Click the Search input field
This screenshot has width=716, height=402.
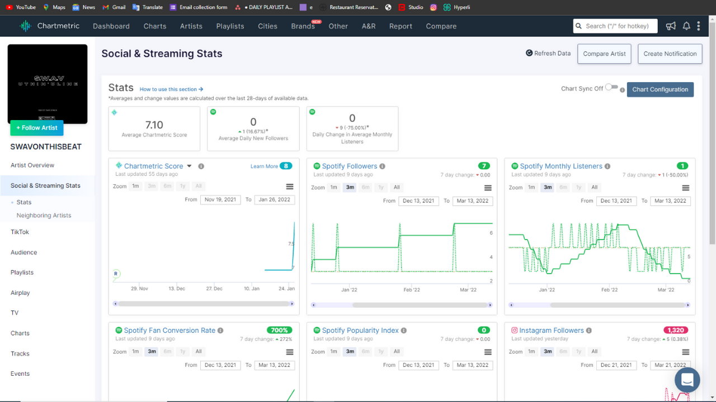(617, 26)
